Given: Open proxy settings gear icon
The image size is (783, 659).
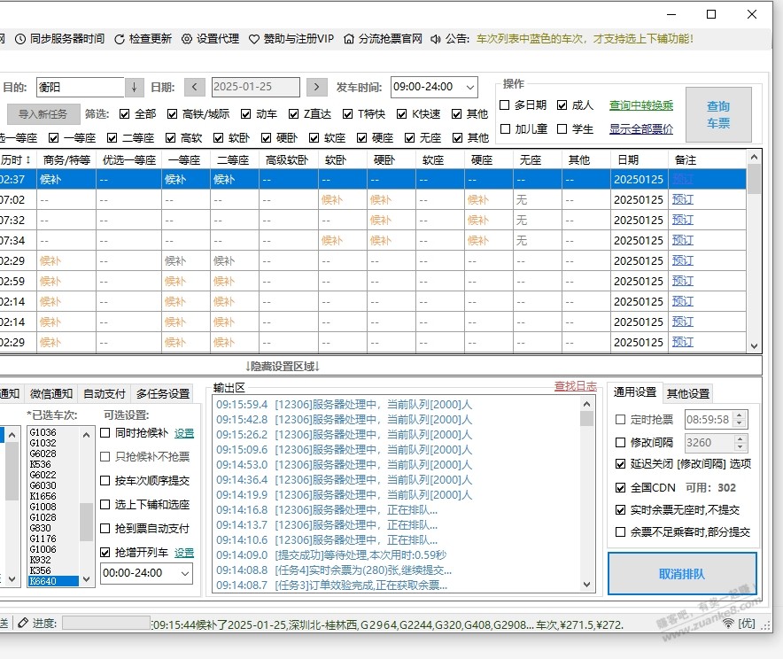Looking at the screenshot, I should 186,39.
